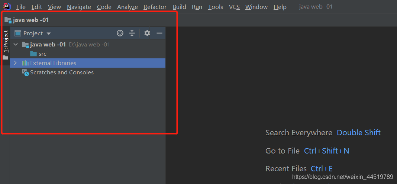Toggle the 1: Project side tab
Viewport: 397px width, 184px height.
[x=5, y=46]
